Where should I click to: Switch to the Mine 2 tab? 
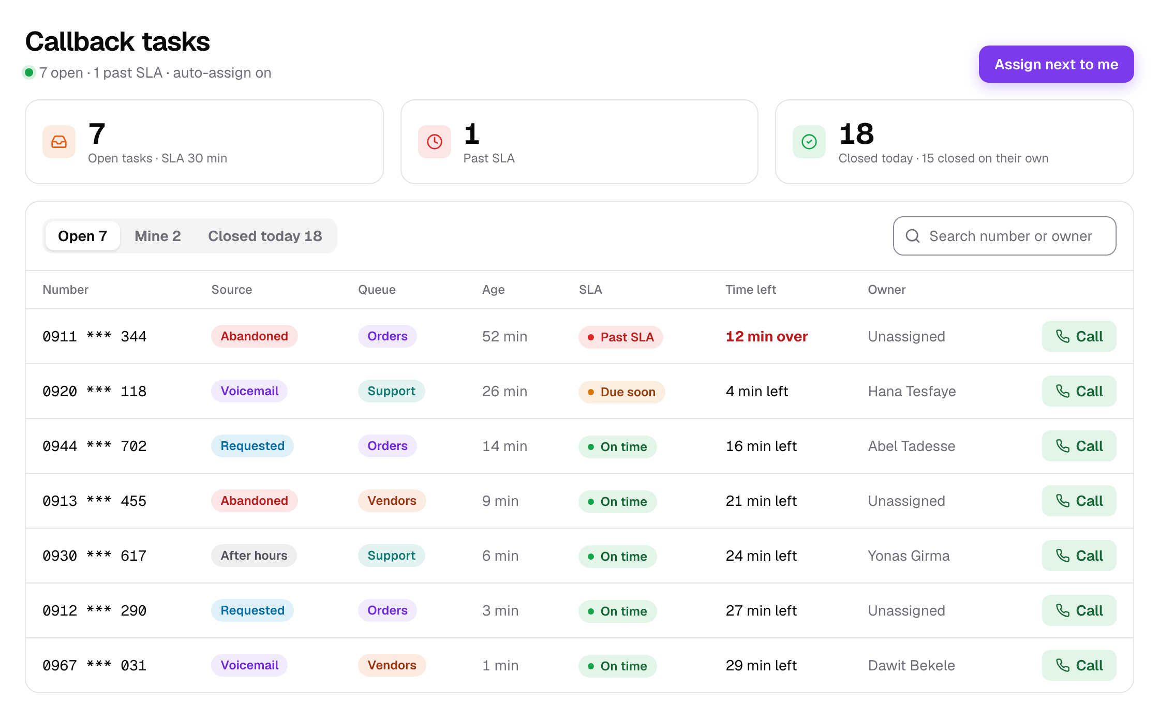(157, 236)
